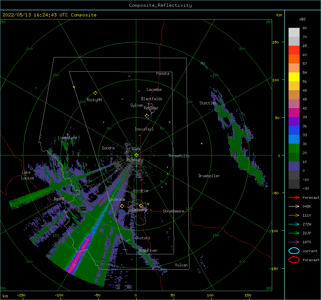Screen dimensions: 321x300
Task: Click the green 22JP arrow icon
Action: [294, 233]
